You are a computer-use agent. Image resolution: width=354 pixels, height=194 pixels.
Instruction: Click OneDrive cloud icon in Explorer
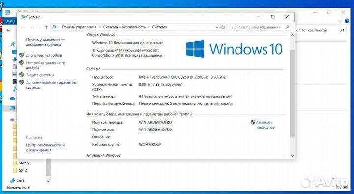12,99
